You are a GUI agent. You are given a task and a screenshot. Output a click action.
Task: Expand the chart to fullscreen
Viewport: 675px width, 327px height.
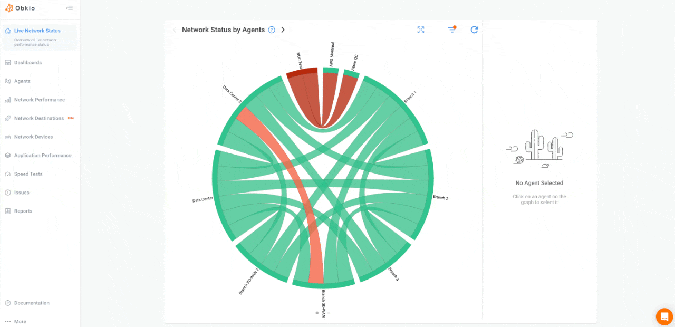coord(420,30)
